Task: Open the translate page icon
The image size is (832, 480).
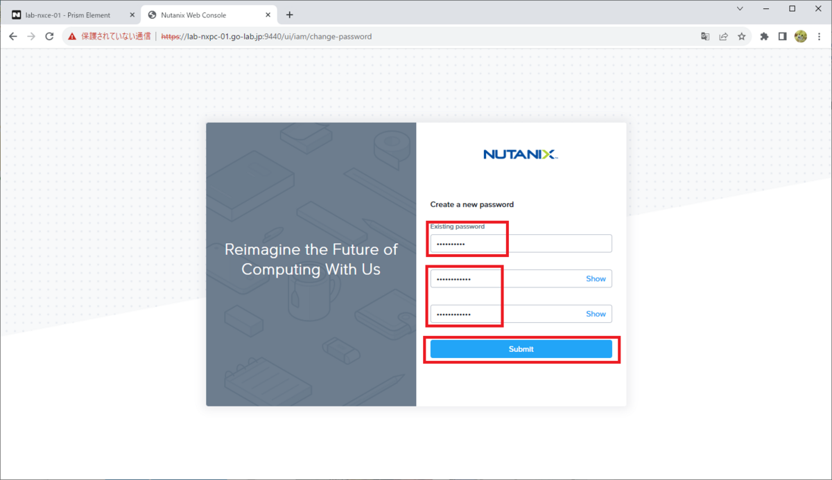Action: [x=705, y=37]
